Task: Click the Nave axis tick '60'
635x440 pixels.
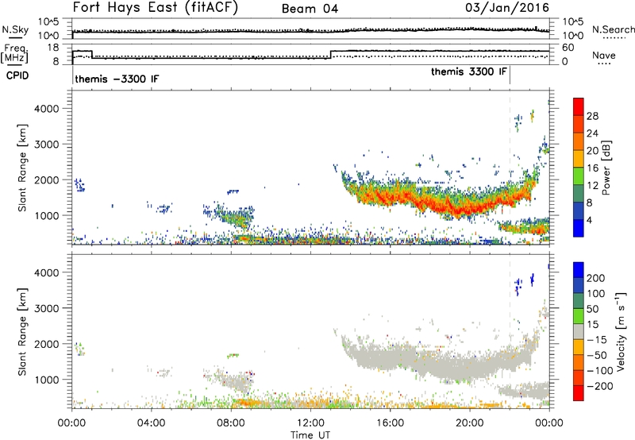Action: coord(568,48)
